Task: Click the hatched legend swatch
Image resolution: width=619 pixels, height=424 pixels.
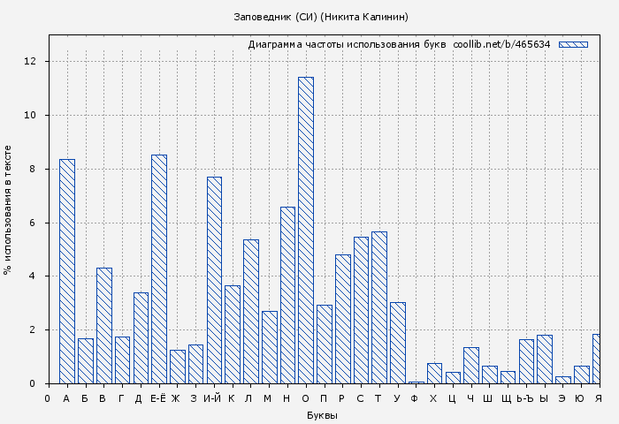Action: click(572, 44)
